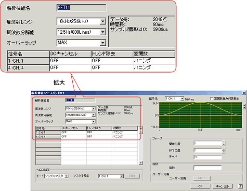Click the ハニング cell for 4:CH.4 in the enlarged view
247x191 pixels.
[154, 68]
